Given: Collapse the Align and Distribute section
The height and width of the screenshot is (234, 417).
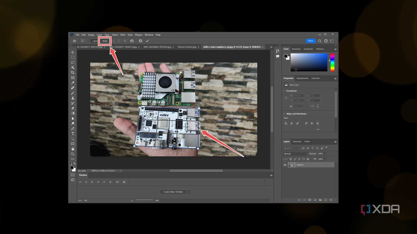Looking at the screenshot, I should 284,114.
